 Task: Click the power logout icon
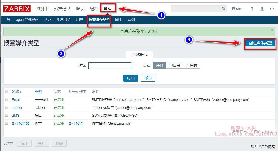[x=272, y=9]
